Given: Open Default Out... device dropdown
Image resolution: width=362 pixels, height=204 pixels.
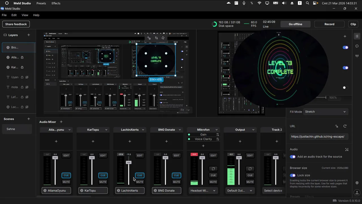Looking at the screenshot, I should (x=240, y=191).
